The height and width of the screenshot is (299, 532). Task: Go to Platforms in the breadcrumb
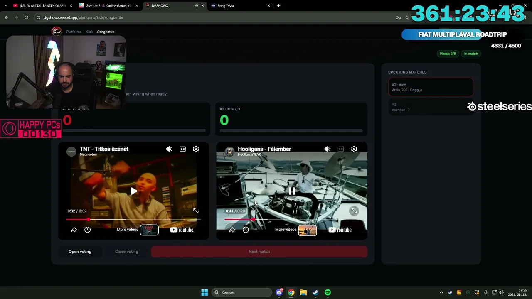[74, 32]
